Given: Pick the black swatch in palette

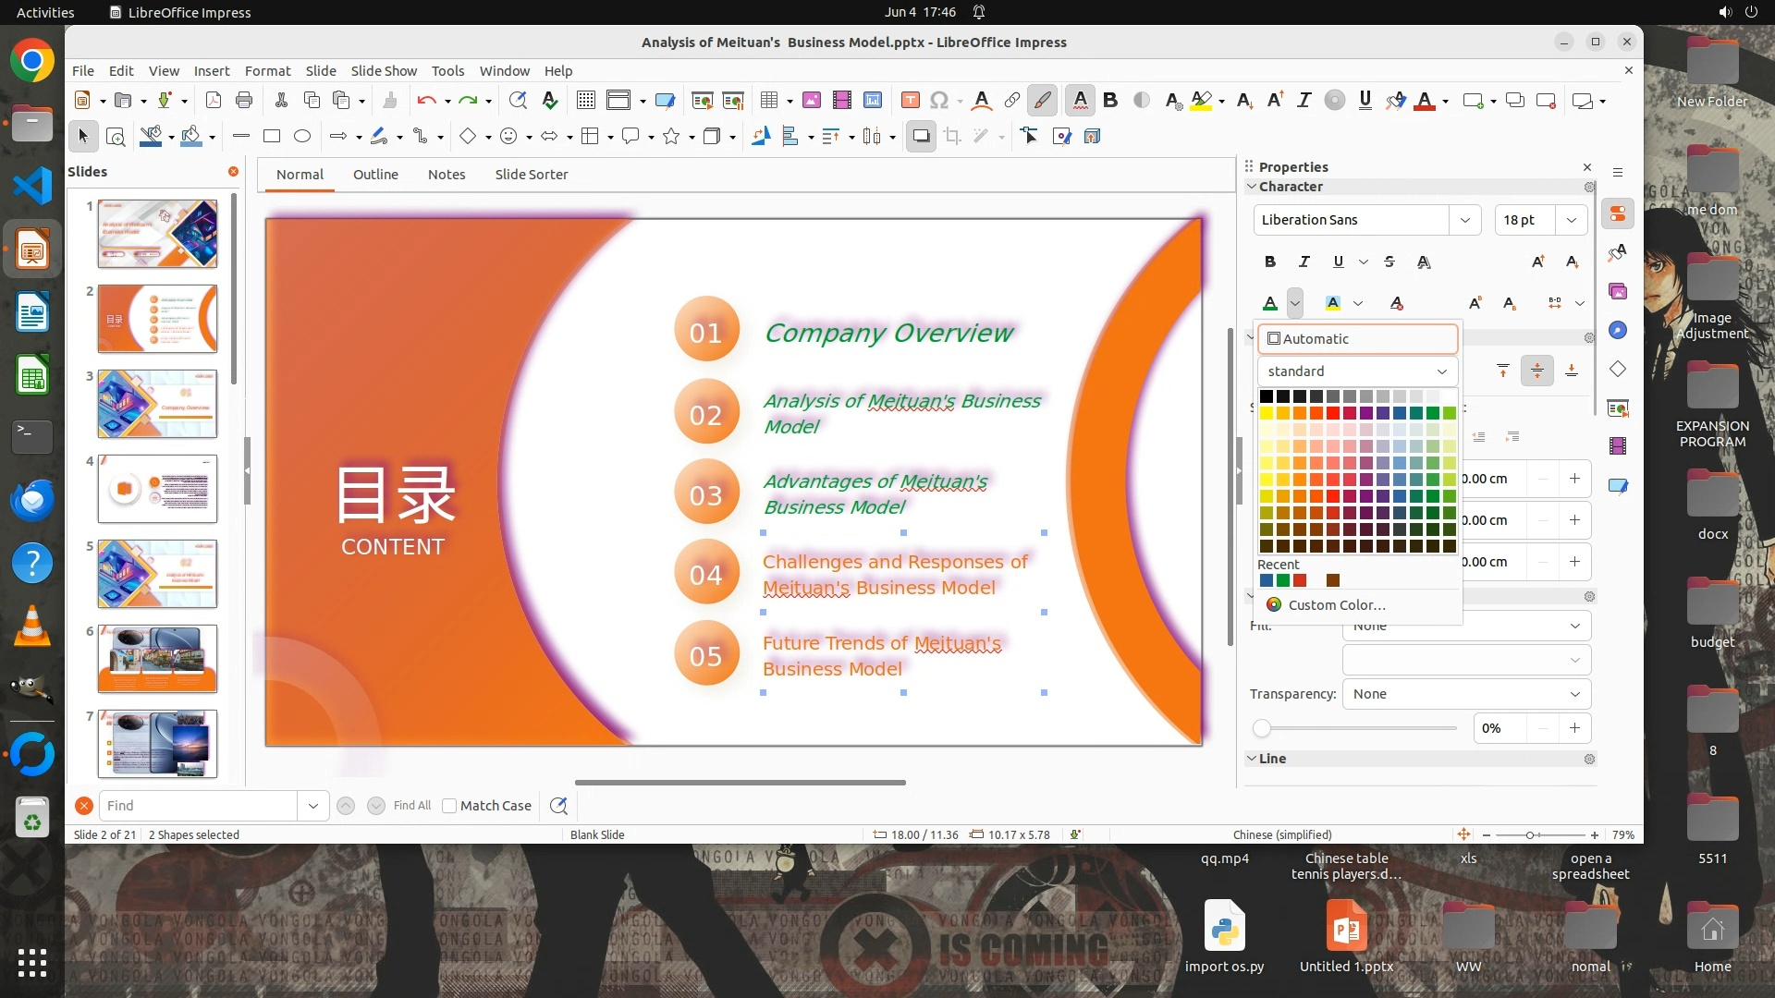Looking at the screenshot, I should click(x=1267, y=396).
